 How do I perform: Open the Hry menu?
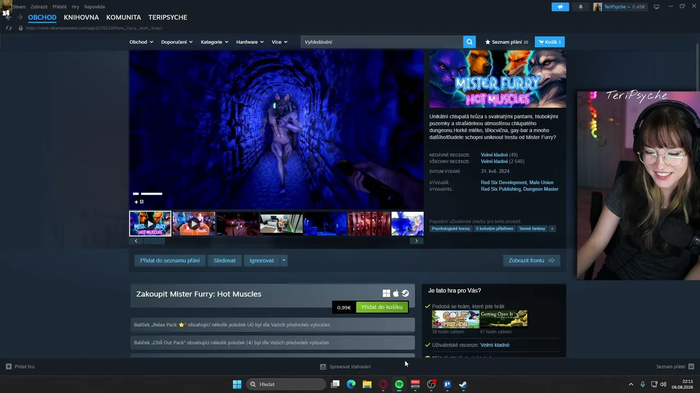point(75,7)
